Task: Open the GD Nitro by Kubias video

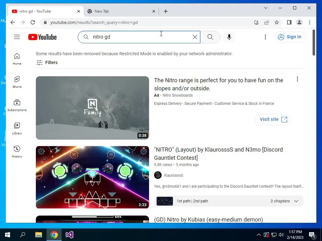Action: click(x=208, y=219)
